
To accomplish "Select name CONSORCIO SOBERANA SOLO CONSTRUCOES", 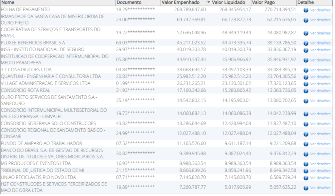I will coord(48,123).
